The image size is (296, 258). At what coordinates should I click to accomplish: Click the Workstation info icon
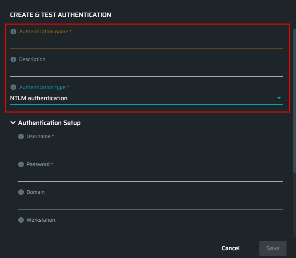click(x=21, y=220)
